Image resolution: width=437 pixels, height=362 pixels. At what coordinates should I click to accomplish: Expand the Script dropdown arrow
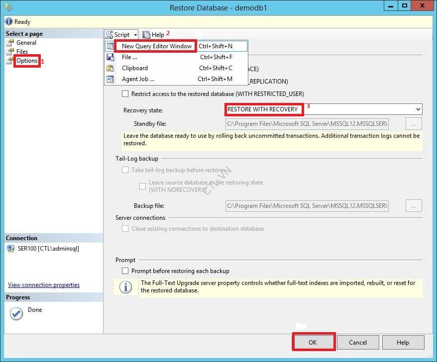(x=135, y=35)
